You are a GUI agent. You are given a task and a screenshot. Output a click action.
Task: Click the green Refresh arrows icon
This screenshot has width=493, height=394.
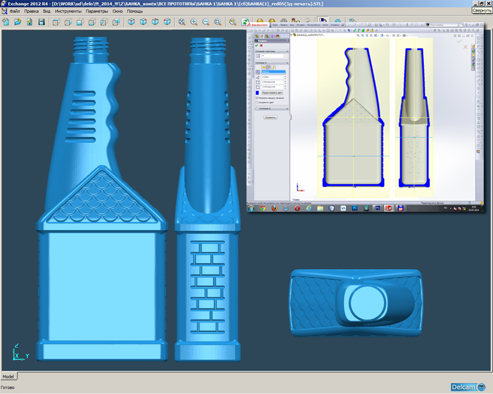click(244, 22)
